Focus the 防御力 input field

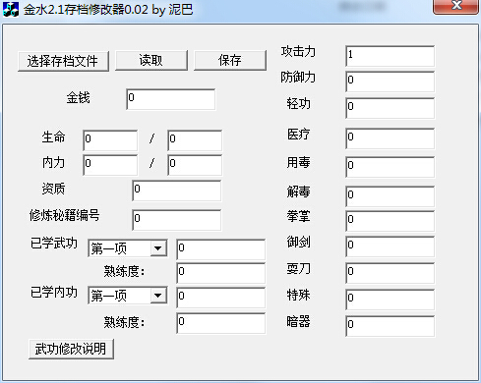(391, 82)
